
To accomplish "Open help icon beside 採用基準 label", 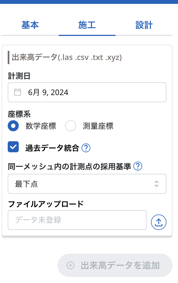I will click(137, 166).
